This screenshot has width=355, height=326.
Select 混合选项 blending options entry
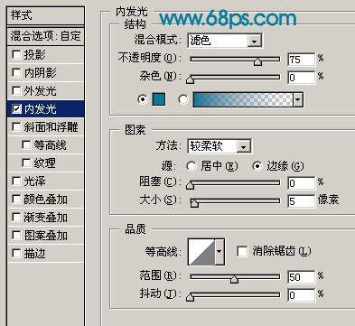tap(45, 36)
